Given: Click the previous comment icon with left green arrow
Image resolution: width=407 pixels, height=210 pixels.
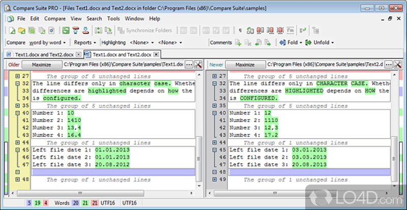Looking at the screenshot, I should [258, 43].
